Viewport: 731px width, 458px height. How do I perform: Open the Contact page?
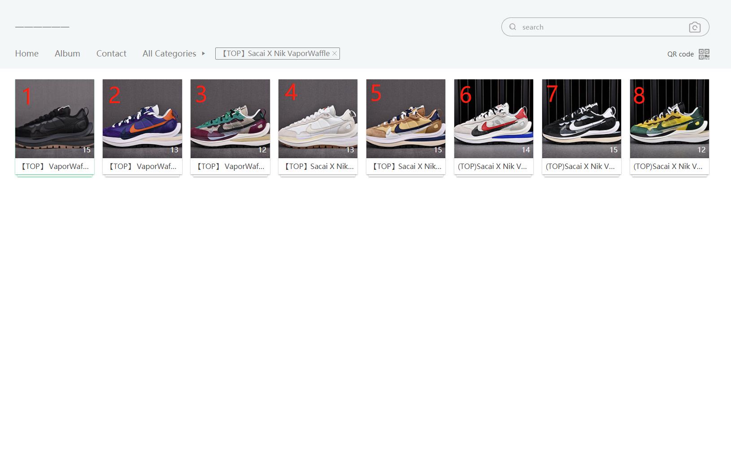coord(111,53)
